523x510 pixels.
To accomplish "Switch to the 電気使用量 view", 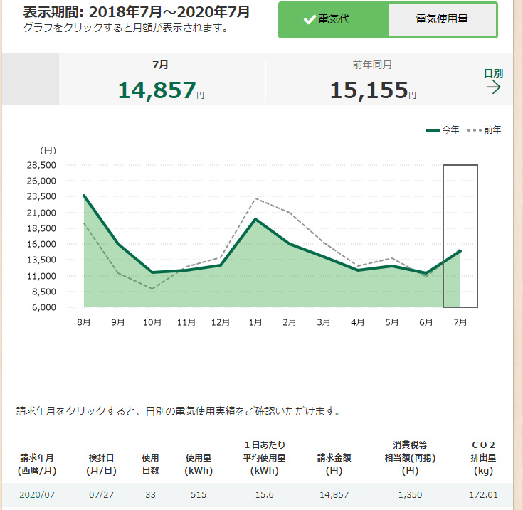I will point(441,20).
